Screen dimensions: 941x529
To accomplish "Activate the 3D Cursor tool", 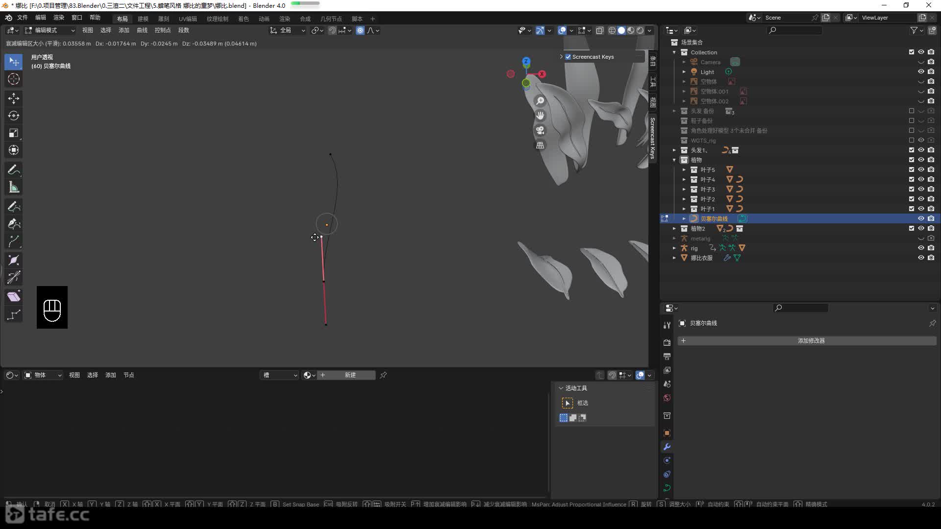I will 14,79.
